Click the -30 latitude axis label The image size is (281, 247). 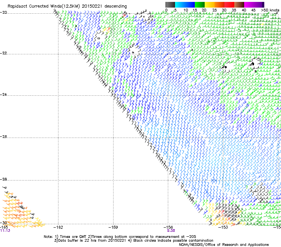[x=3, y=223]
